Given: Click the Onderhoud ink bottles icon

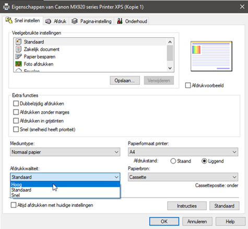Looking at the screenshot, I should pos(120,21).
